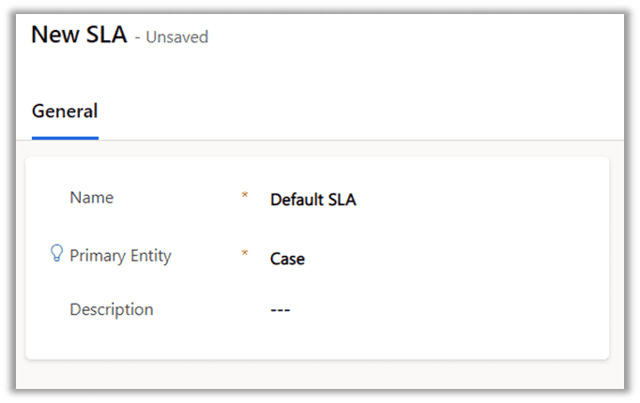The image size is (640, 403).
Task: Open the General tab
Action: 65,112
